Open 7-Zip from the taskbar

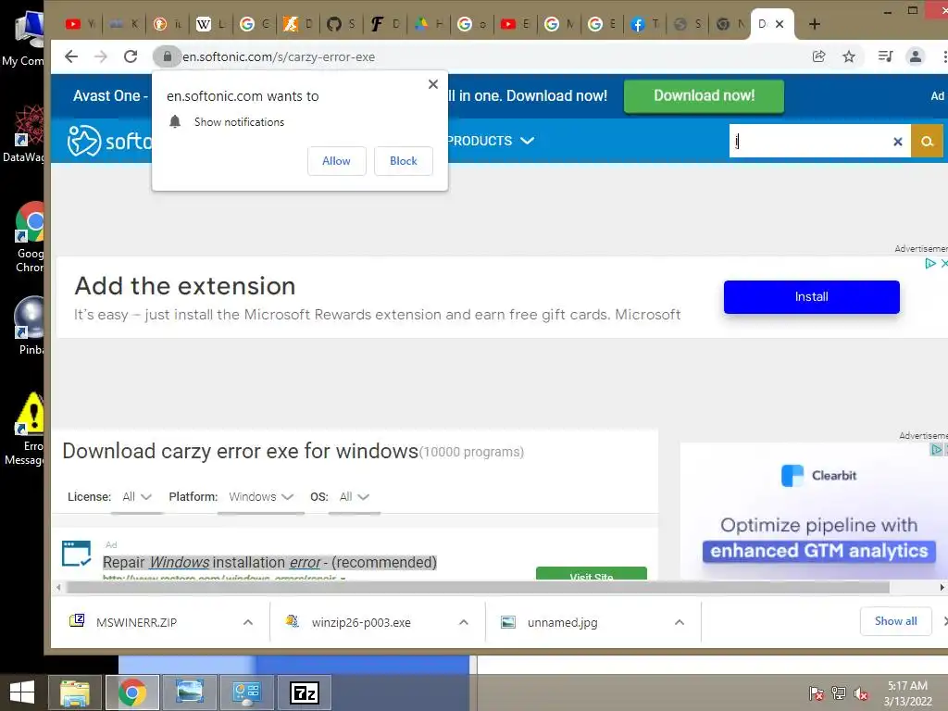(x=304, y=692)
